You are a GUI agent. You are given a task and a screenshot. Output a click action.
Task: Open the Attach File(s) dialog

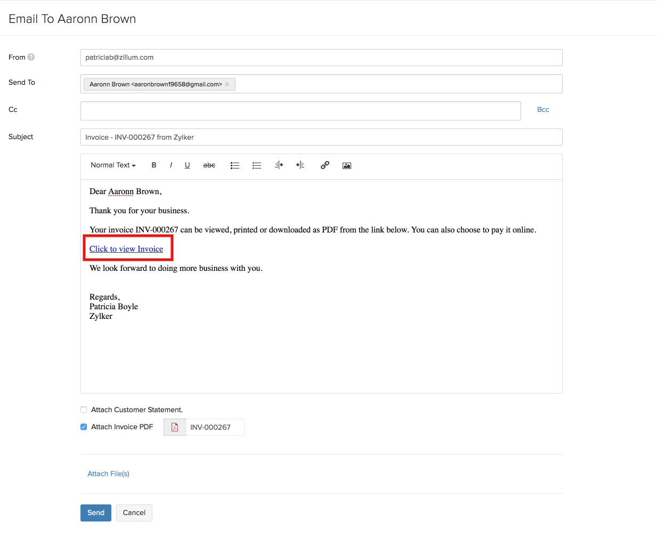tap(108, 473)
